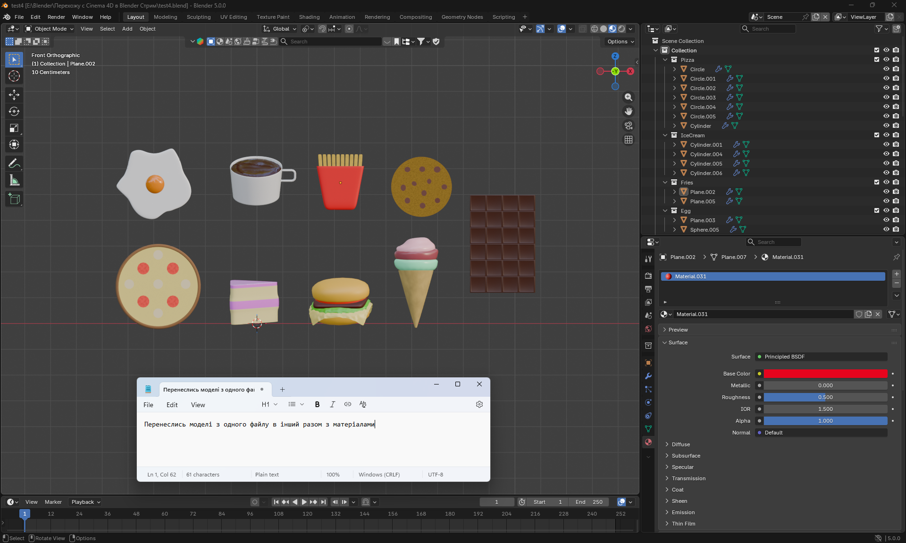
Task: Select the Measure tool
Action: [x=14, y=180]
